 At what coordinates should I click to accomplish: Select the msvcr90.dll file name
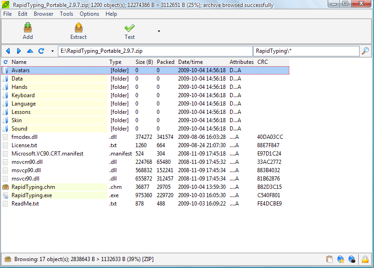point(25,179)
